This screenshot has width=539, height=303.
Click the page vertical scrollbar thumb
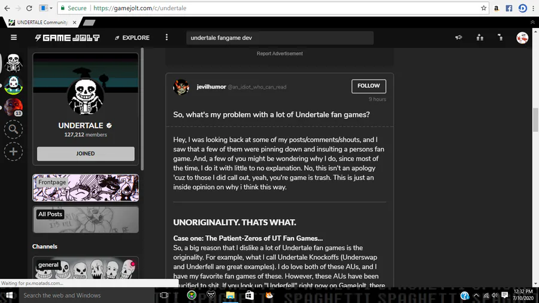(535, 120)
